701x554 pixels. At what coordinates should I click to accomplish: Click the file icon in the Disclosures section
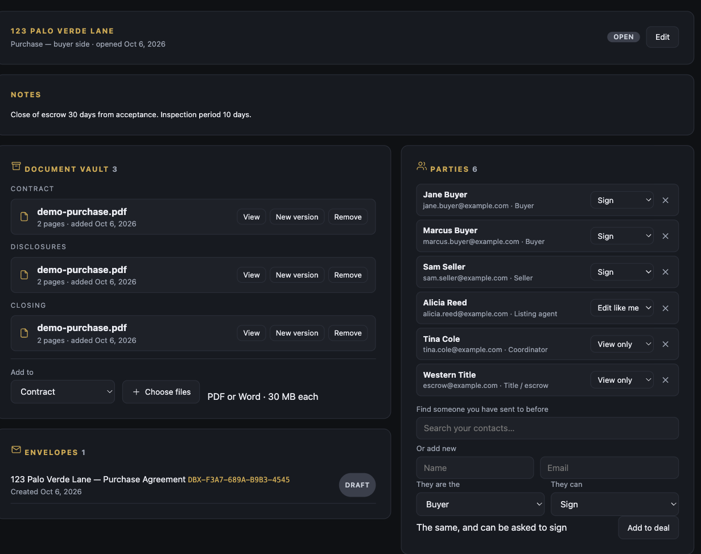coord(24,275)
